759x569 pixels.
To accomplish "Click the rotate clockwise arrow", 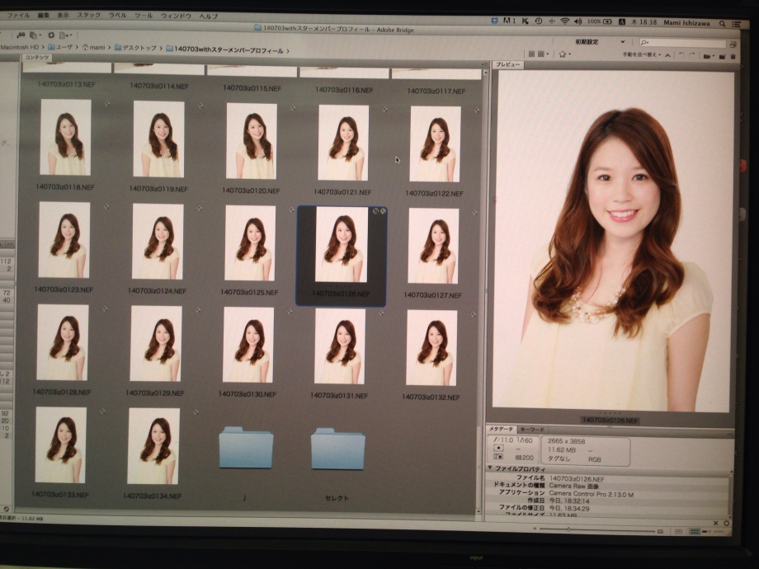I will pyautogui.click(x=692, y=55).
